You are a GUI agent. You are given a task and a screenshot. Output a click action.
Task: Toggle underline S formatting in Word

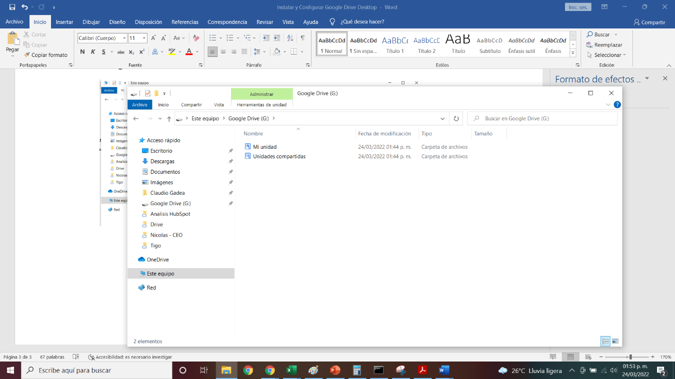click(103, 52)
